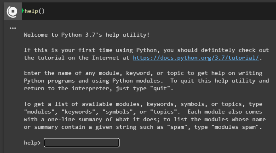Click the line starting "If this is your first time"
The width and height of the screenshot is (276, 153).
coord(146,50)
